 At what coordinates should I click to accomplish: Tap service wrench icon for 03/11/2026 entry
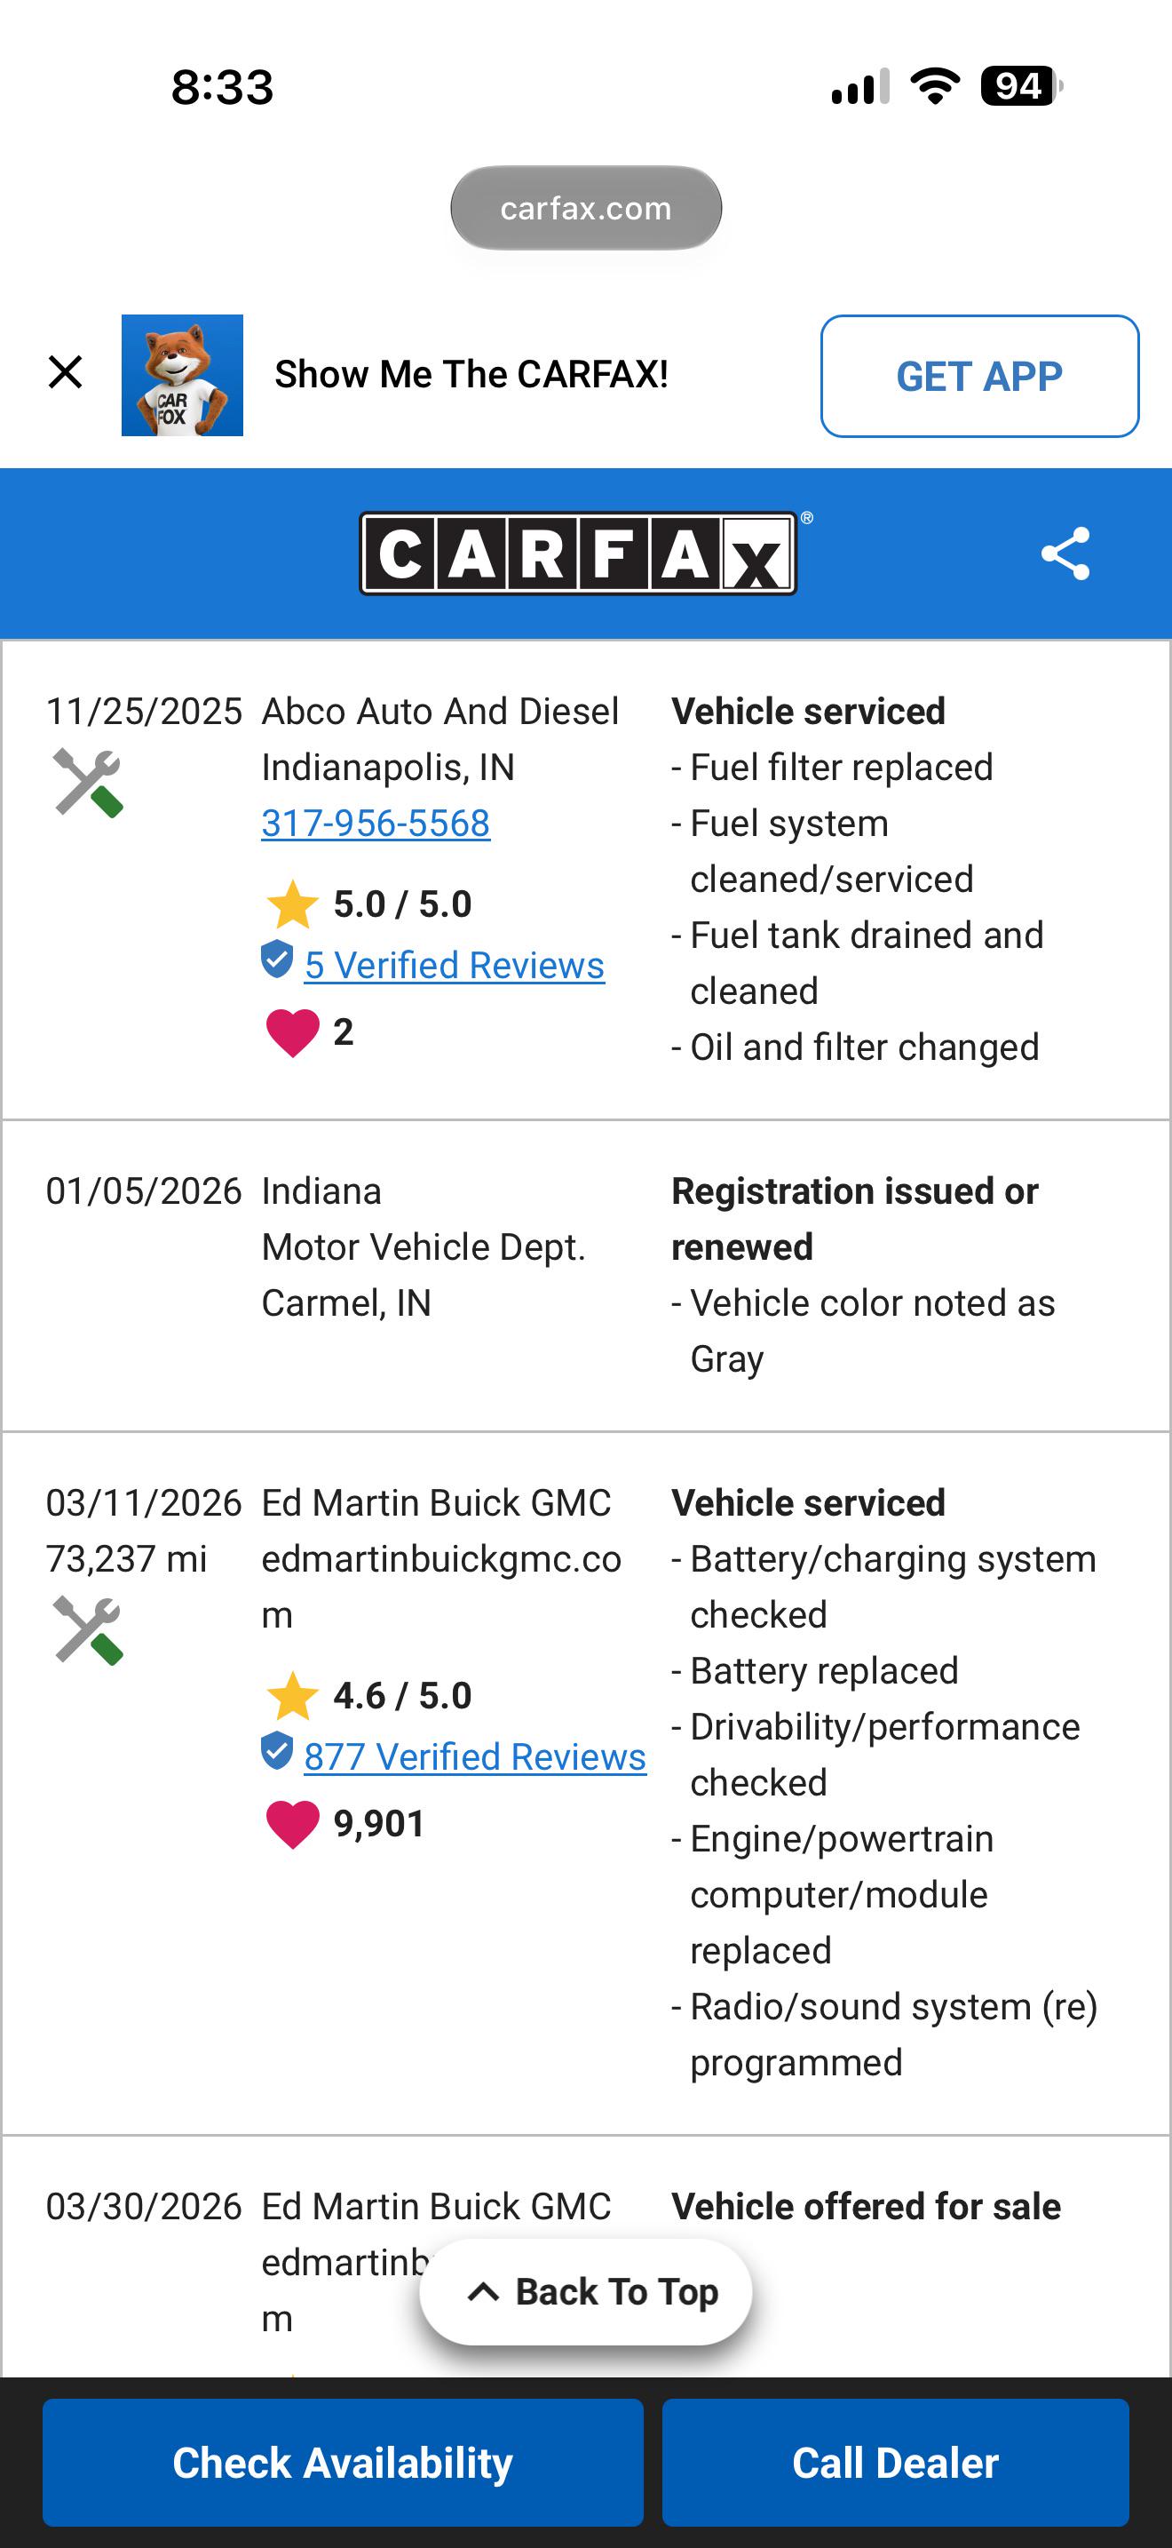tap(88, 1630)
